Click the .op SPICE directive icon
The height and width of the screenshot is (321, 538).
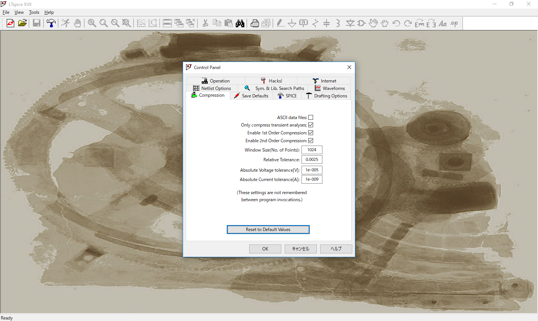point(454,23)
